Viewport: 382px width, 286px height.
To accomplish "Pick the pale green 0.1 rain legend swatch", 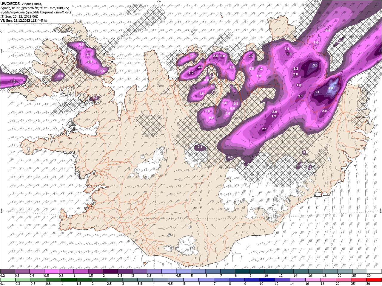I will tap(8, 279).
